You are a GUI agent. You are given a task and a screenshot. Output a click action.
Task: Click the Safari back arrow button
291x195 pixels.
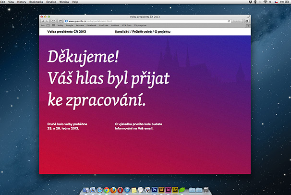tap(43, 21)
